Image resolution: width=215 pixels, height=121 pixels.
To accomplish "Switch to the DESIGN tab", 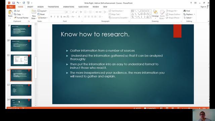I will pyautogui.click(x=40, y=7).
